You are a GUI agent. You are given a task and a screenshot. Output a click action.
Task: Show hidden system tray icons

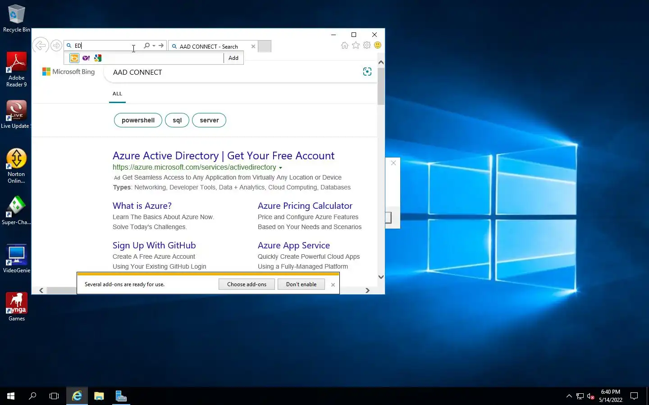tap(569, 396)
